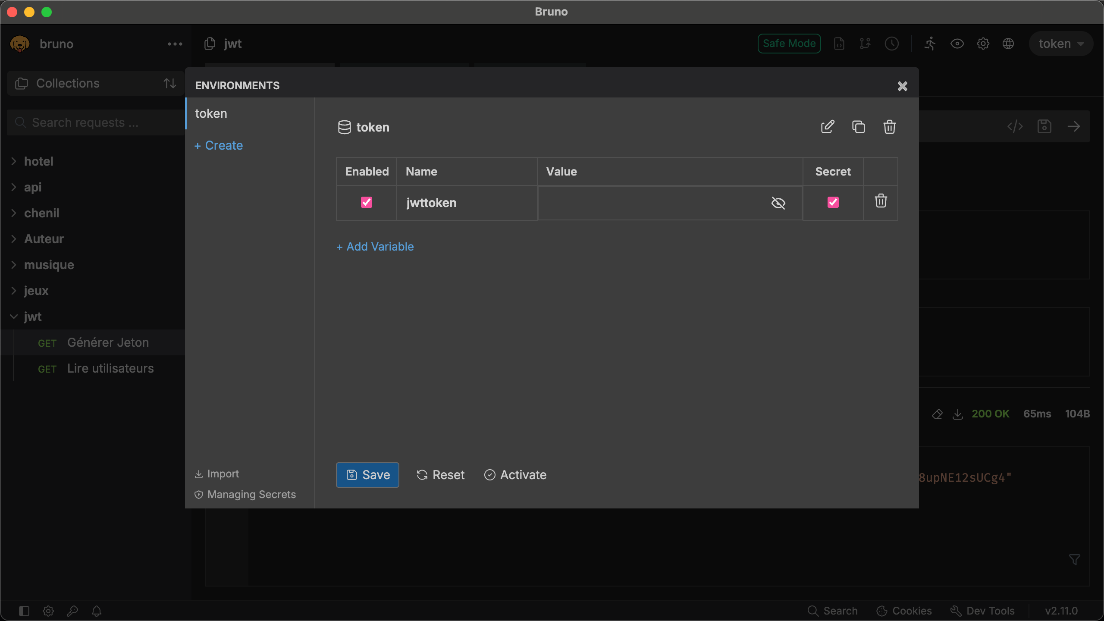Rename the token environment with edit icon
Screen dimensions: 1104x621
click(x=827, y=127)
